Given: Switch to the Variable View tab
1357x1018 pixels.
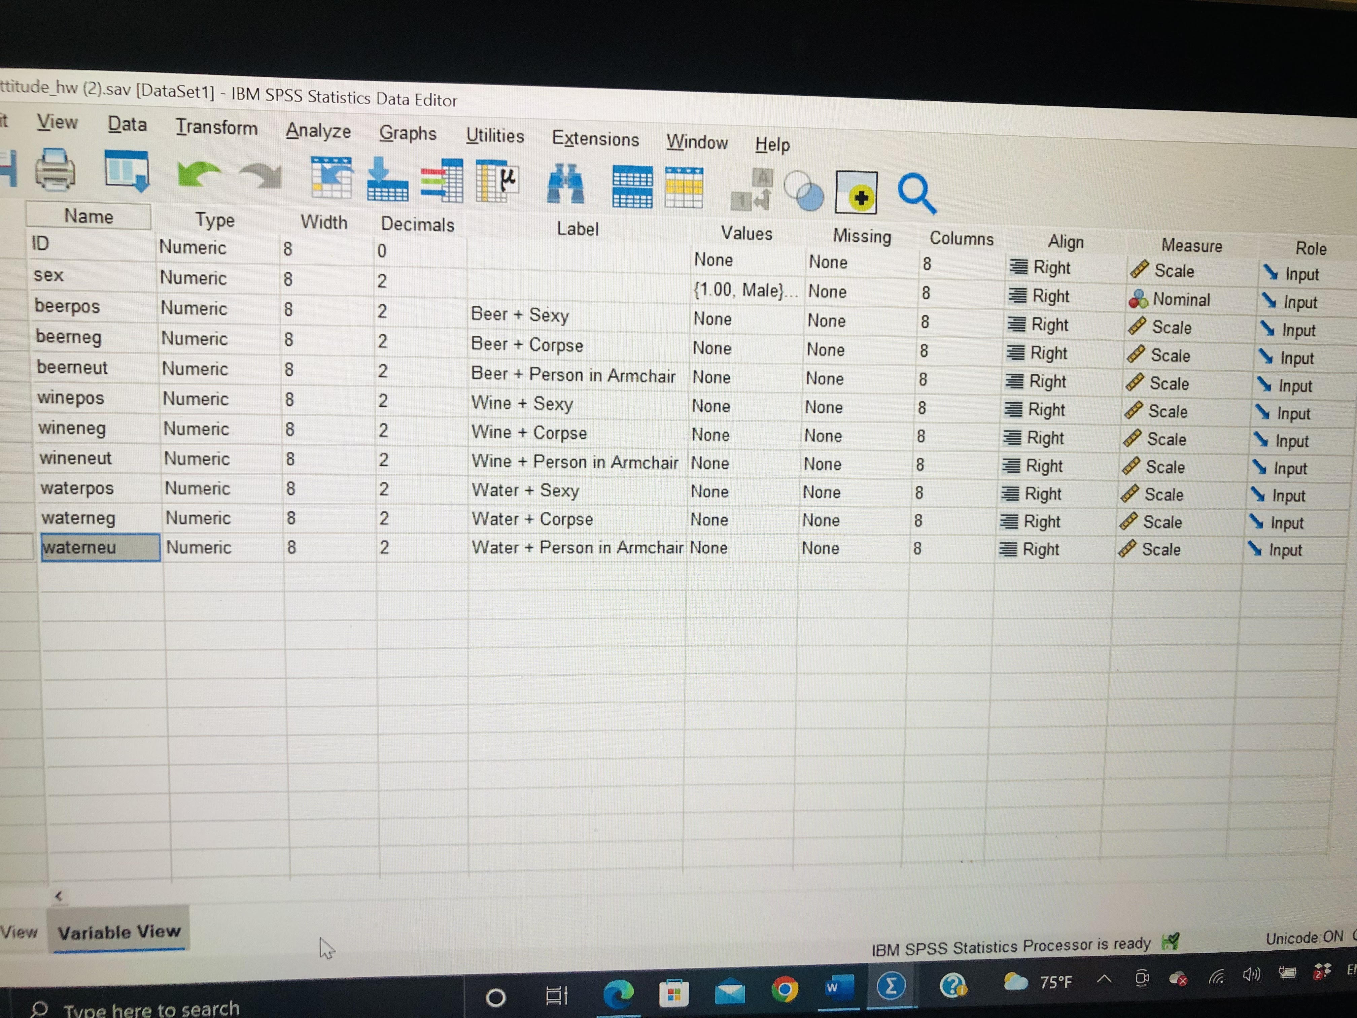Looking at the screenshot, I should click(119, 932).
